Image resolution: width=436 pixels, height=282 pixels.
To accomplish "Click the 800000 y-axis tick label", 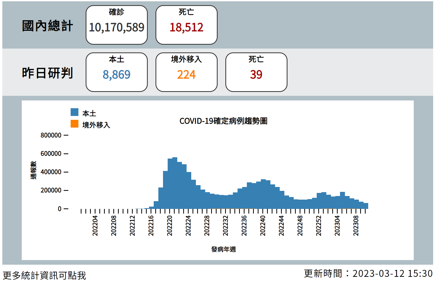I will pos(51,135).
